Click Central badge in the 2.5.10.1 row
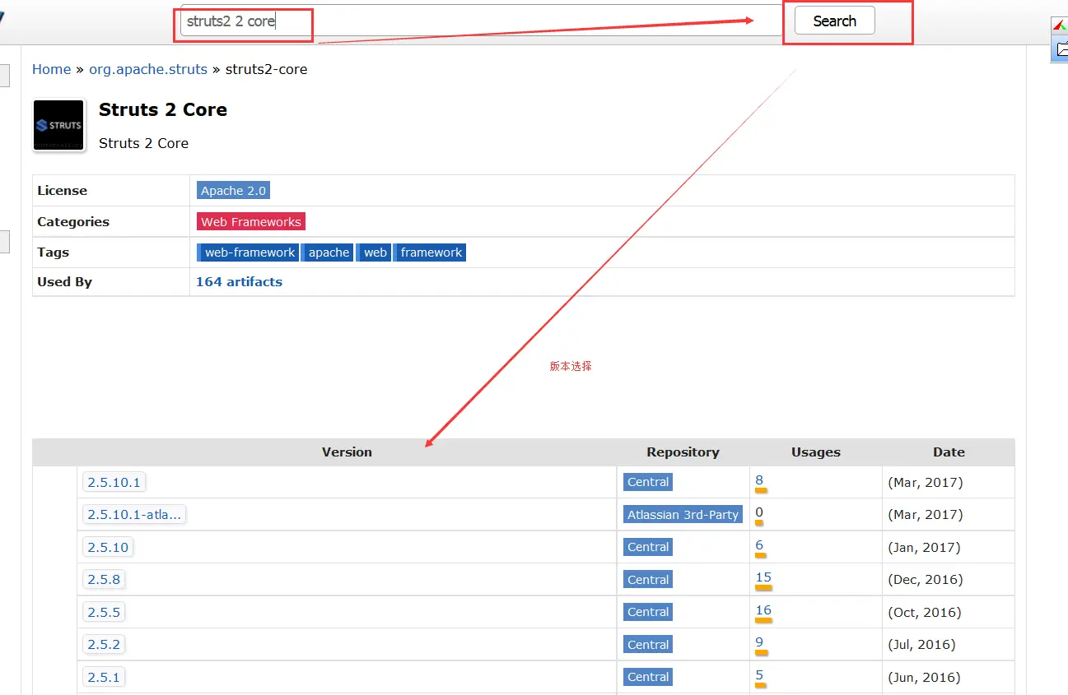The image size is (1068, 695). (648, 482)
